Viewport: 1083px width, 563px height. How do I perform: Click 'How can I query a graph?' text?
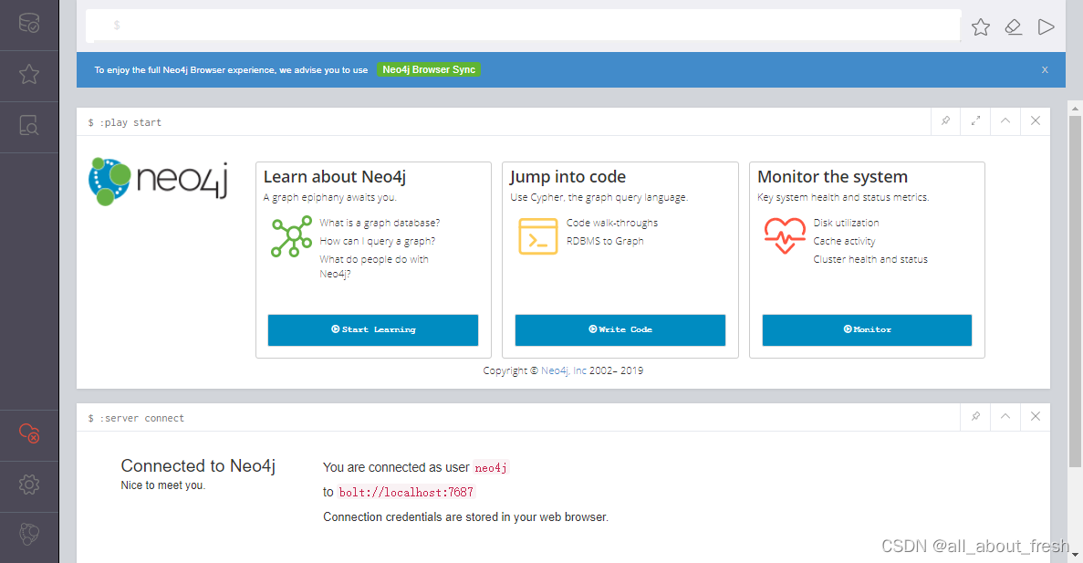[377, 241]
